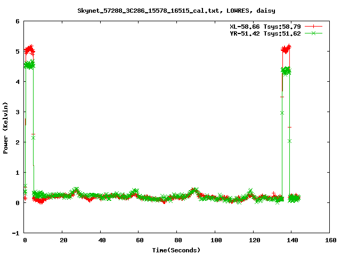Click the Power (Kelvin) axis label
This screenshot has width=341, height=255.
pyautogui.click(x=5, y=128)
